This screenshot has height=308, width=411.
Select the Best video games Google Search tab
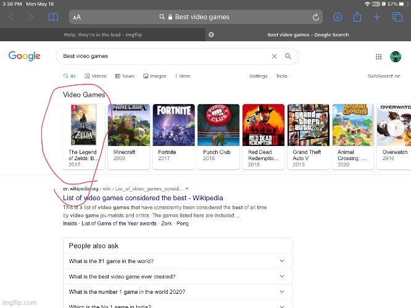(x=308, y=34)
